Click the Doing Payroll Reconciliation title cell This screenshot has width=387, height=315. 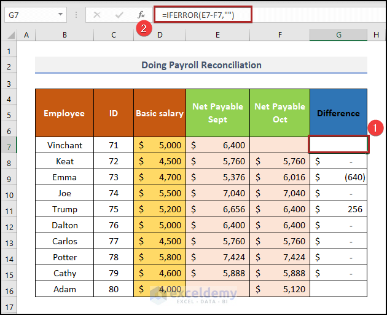pyautogui.click(x=201, y=65)
